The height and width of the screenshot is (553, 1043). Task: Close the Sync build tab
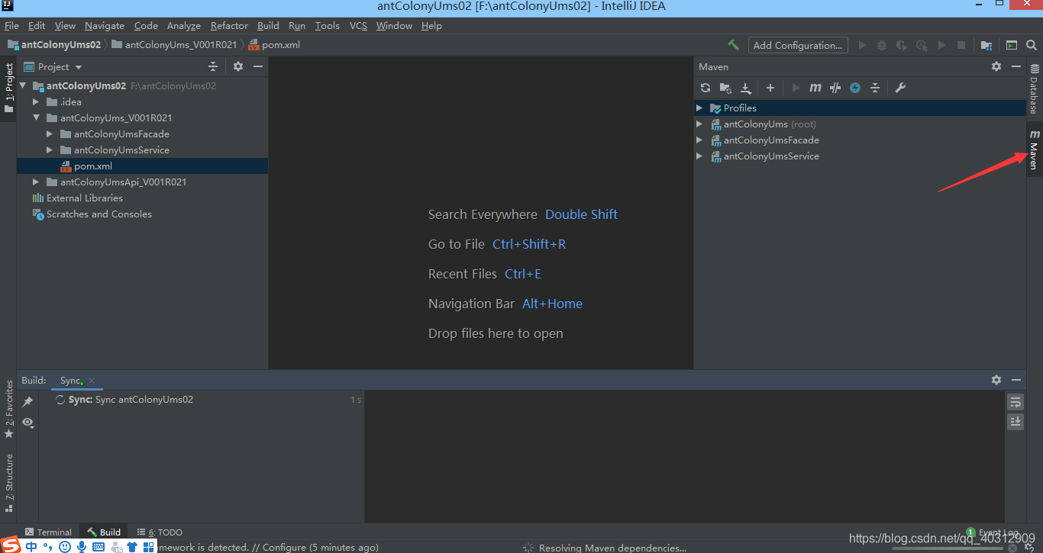coord(92,380)
